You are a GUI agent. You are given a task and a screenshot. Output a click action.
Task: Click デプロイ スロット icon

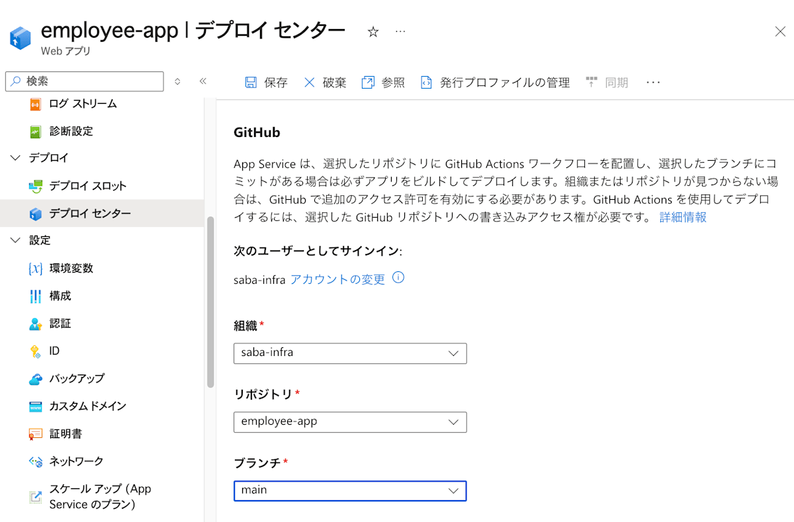(36, 186)
